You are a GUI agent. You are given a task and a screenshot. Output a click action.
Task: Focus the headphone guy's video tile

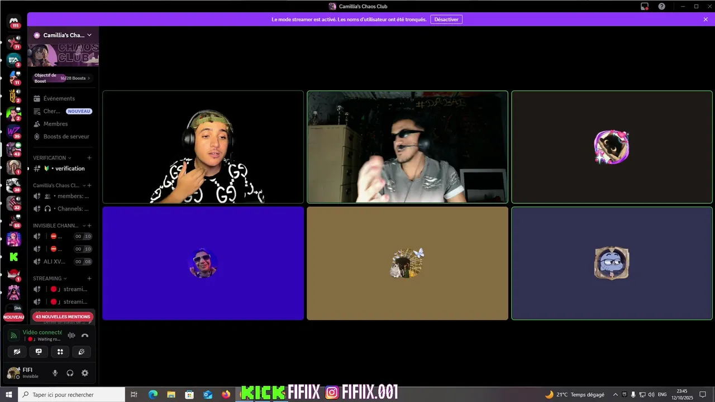(203, 147)
